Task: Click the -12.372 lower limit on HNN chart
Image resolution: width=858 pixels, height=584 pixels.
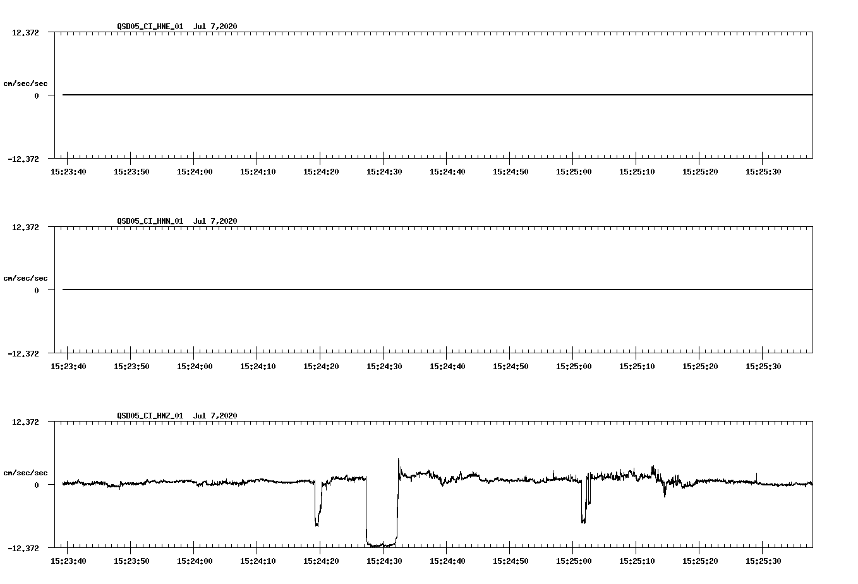Action: click(x=23, y=353)
